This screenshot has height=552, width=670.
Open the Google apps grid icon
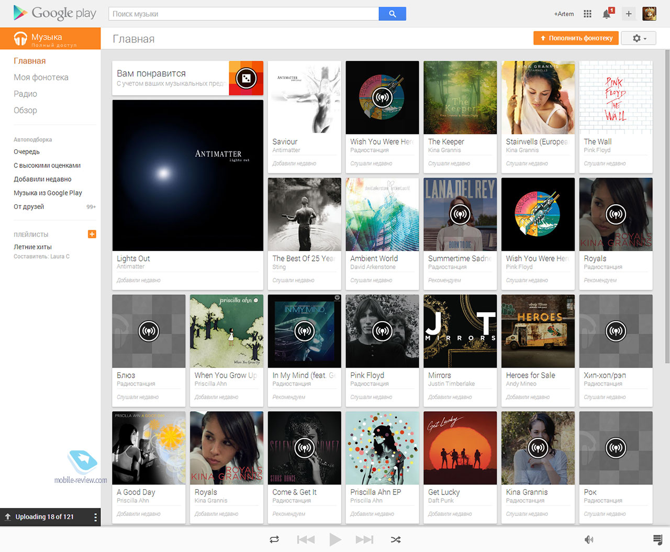587,14
